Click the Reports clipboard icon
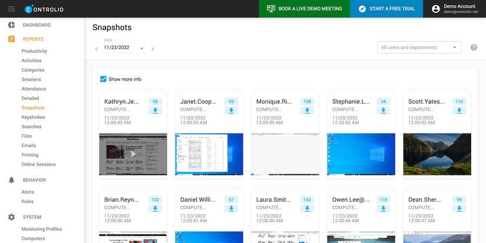Screen dimensions: 486x243 click(x=11, y=39)
